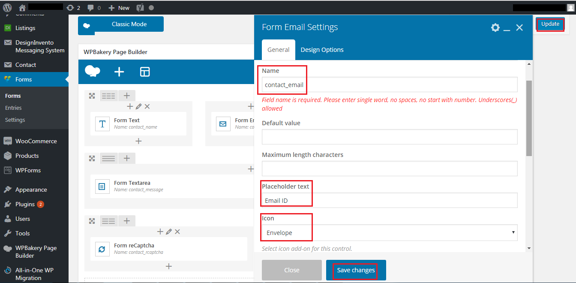Prepend element above Form Text in column
The image size is (576, 283).
[x=130, y=106]
